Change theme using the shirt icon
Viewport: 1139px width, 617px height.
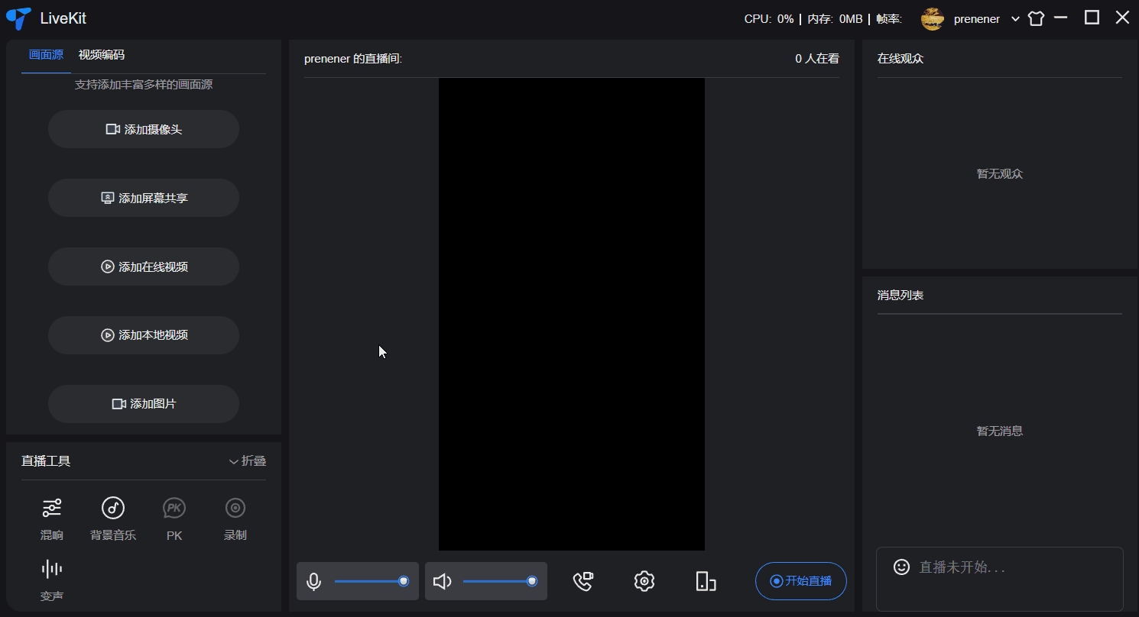tap(1036, 19)
